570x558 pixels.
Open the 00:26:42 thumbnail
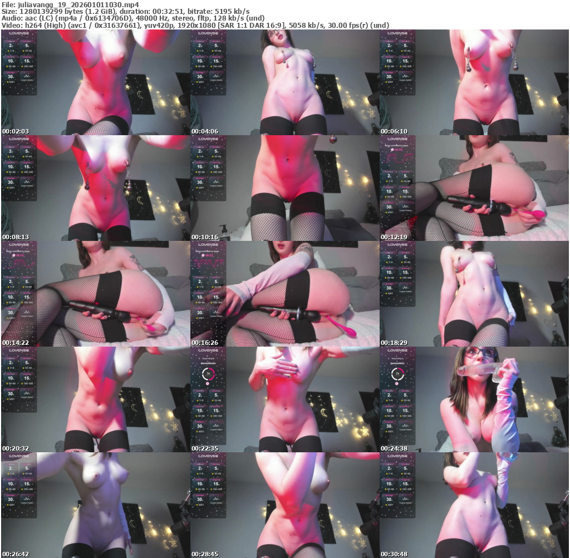click(x=95, y=505)
